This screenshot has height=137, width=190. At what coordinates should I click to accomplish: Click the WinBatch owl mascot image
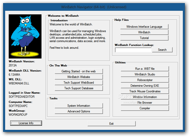pos(25,36)
